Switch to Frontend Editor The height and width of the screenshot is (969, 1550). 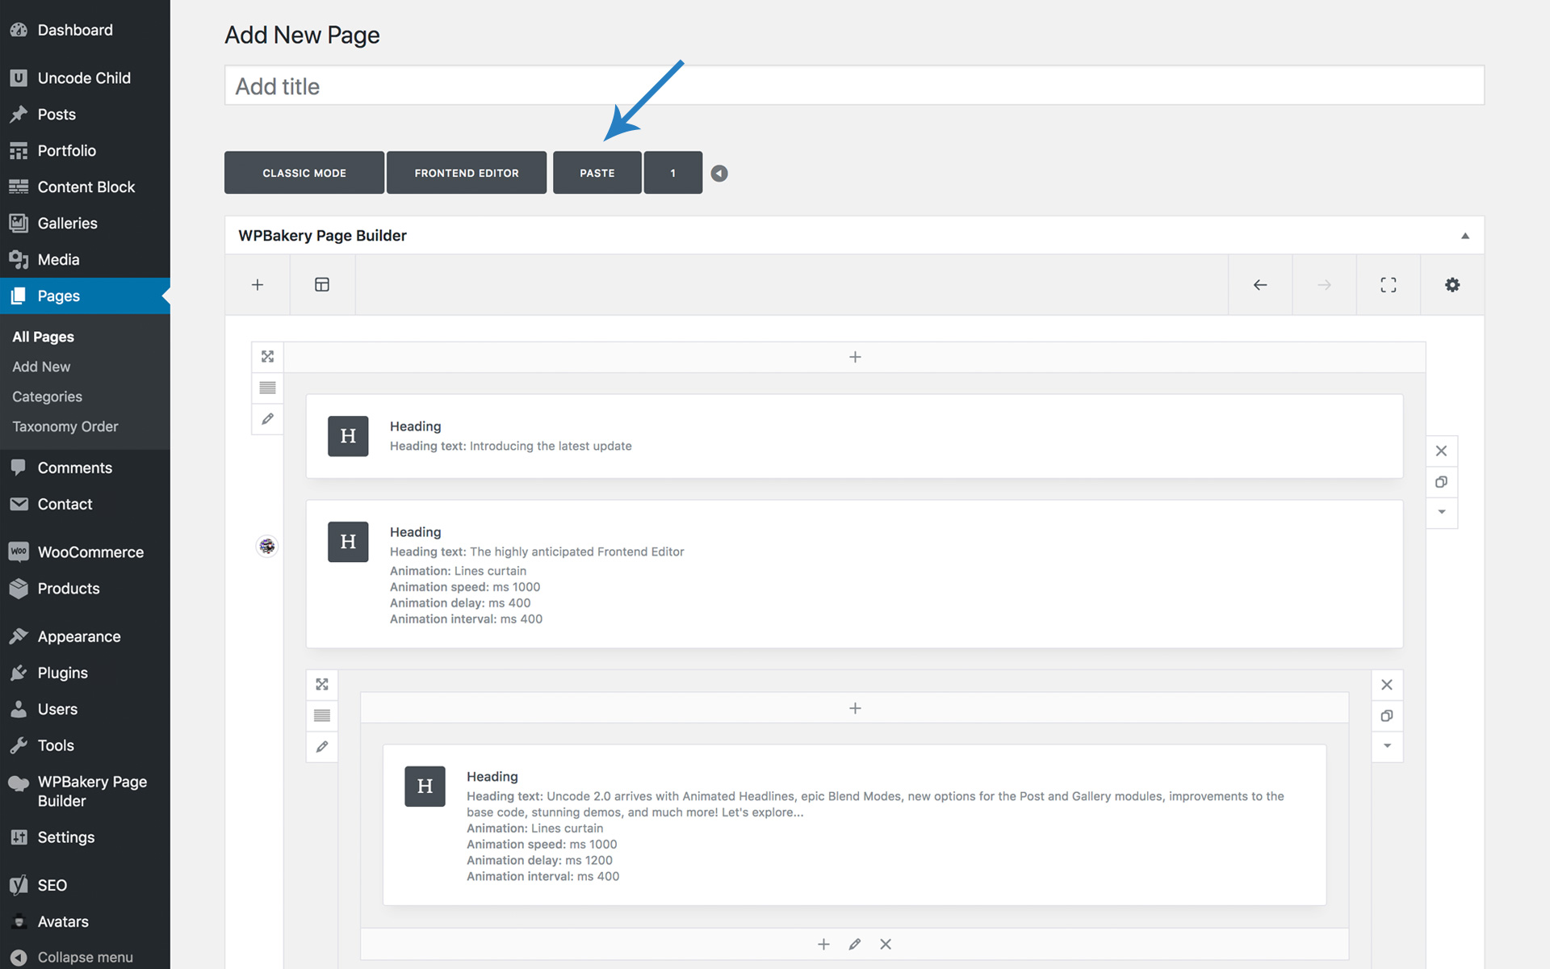click(466, 173)
